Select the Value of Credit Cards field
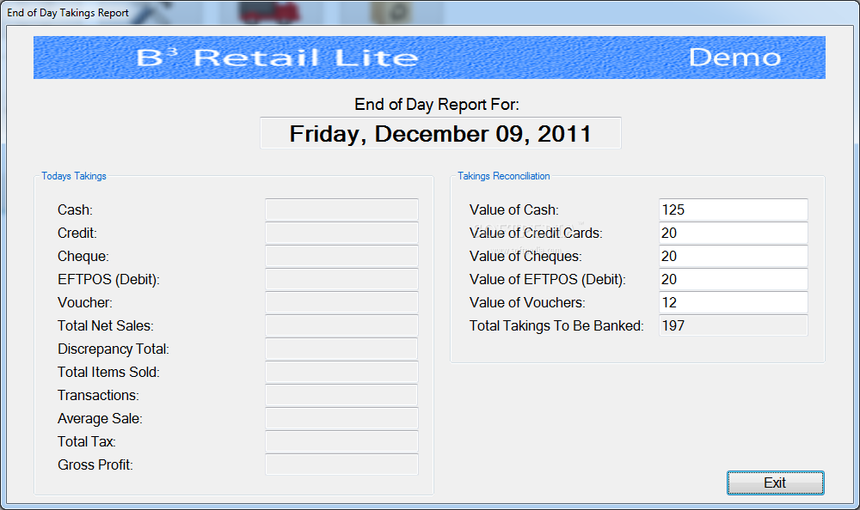 [734, 233]
